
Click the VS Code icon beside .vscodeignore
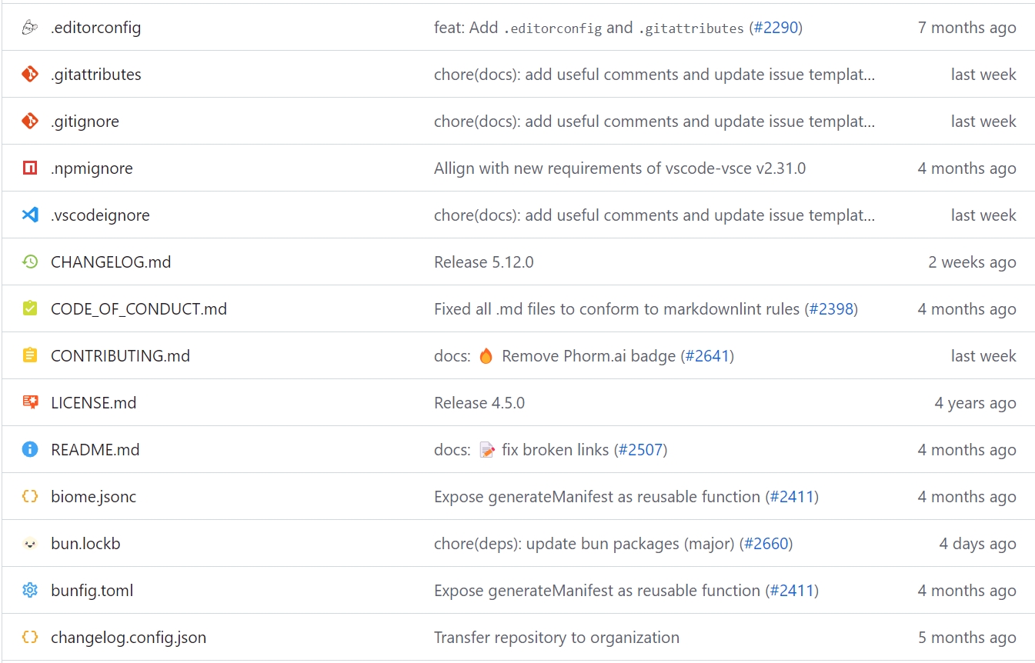point(30,215)
